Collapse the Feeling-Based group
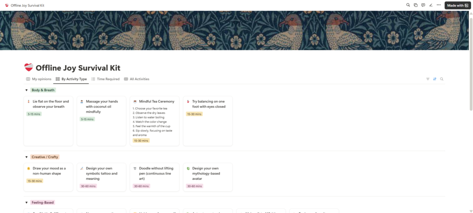 click(26, 203)
